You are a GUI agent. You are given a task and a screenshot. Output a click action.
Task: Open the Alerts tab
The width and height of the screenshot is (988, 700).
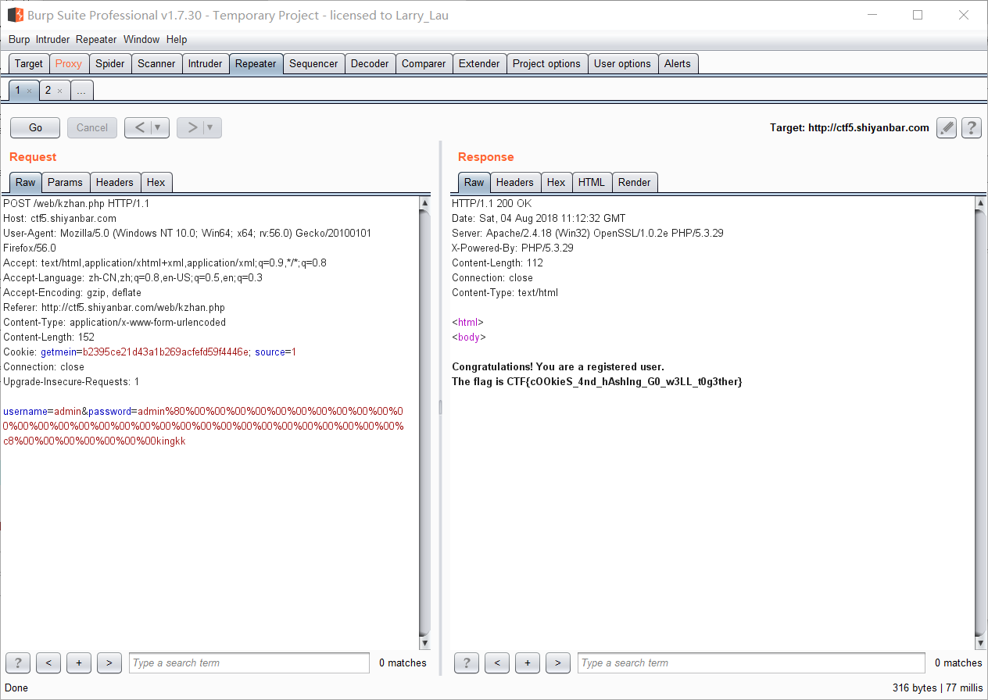point(678,64)
